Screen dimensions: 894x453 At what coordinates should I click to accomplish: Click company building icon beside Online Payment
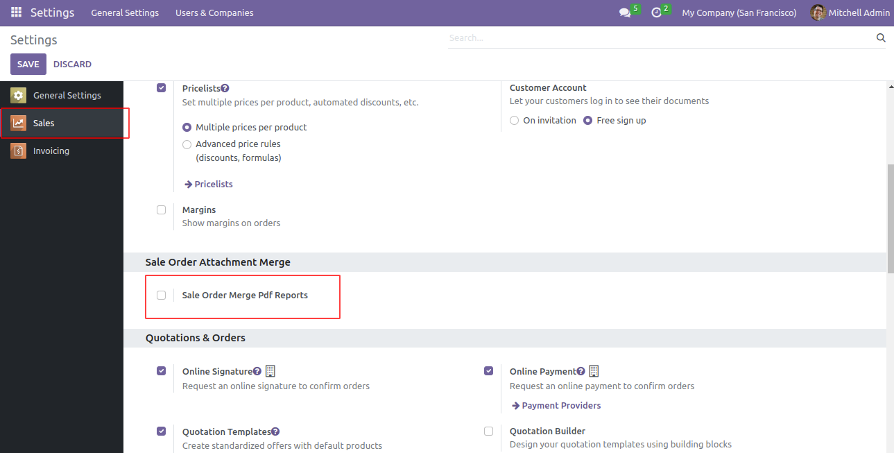click(x=594, y=371)
